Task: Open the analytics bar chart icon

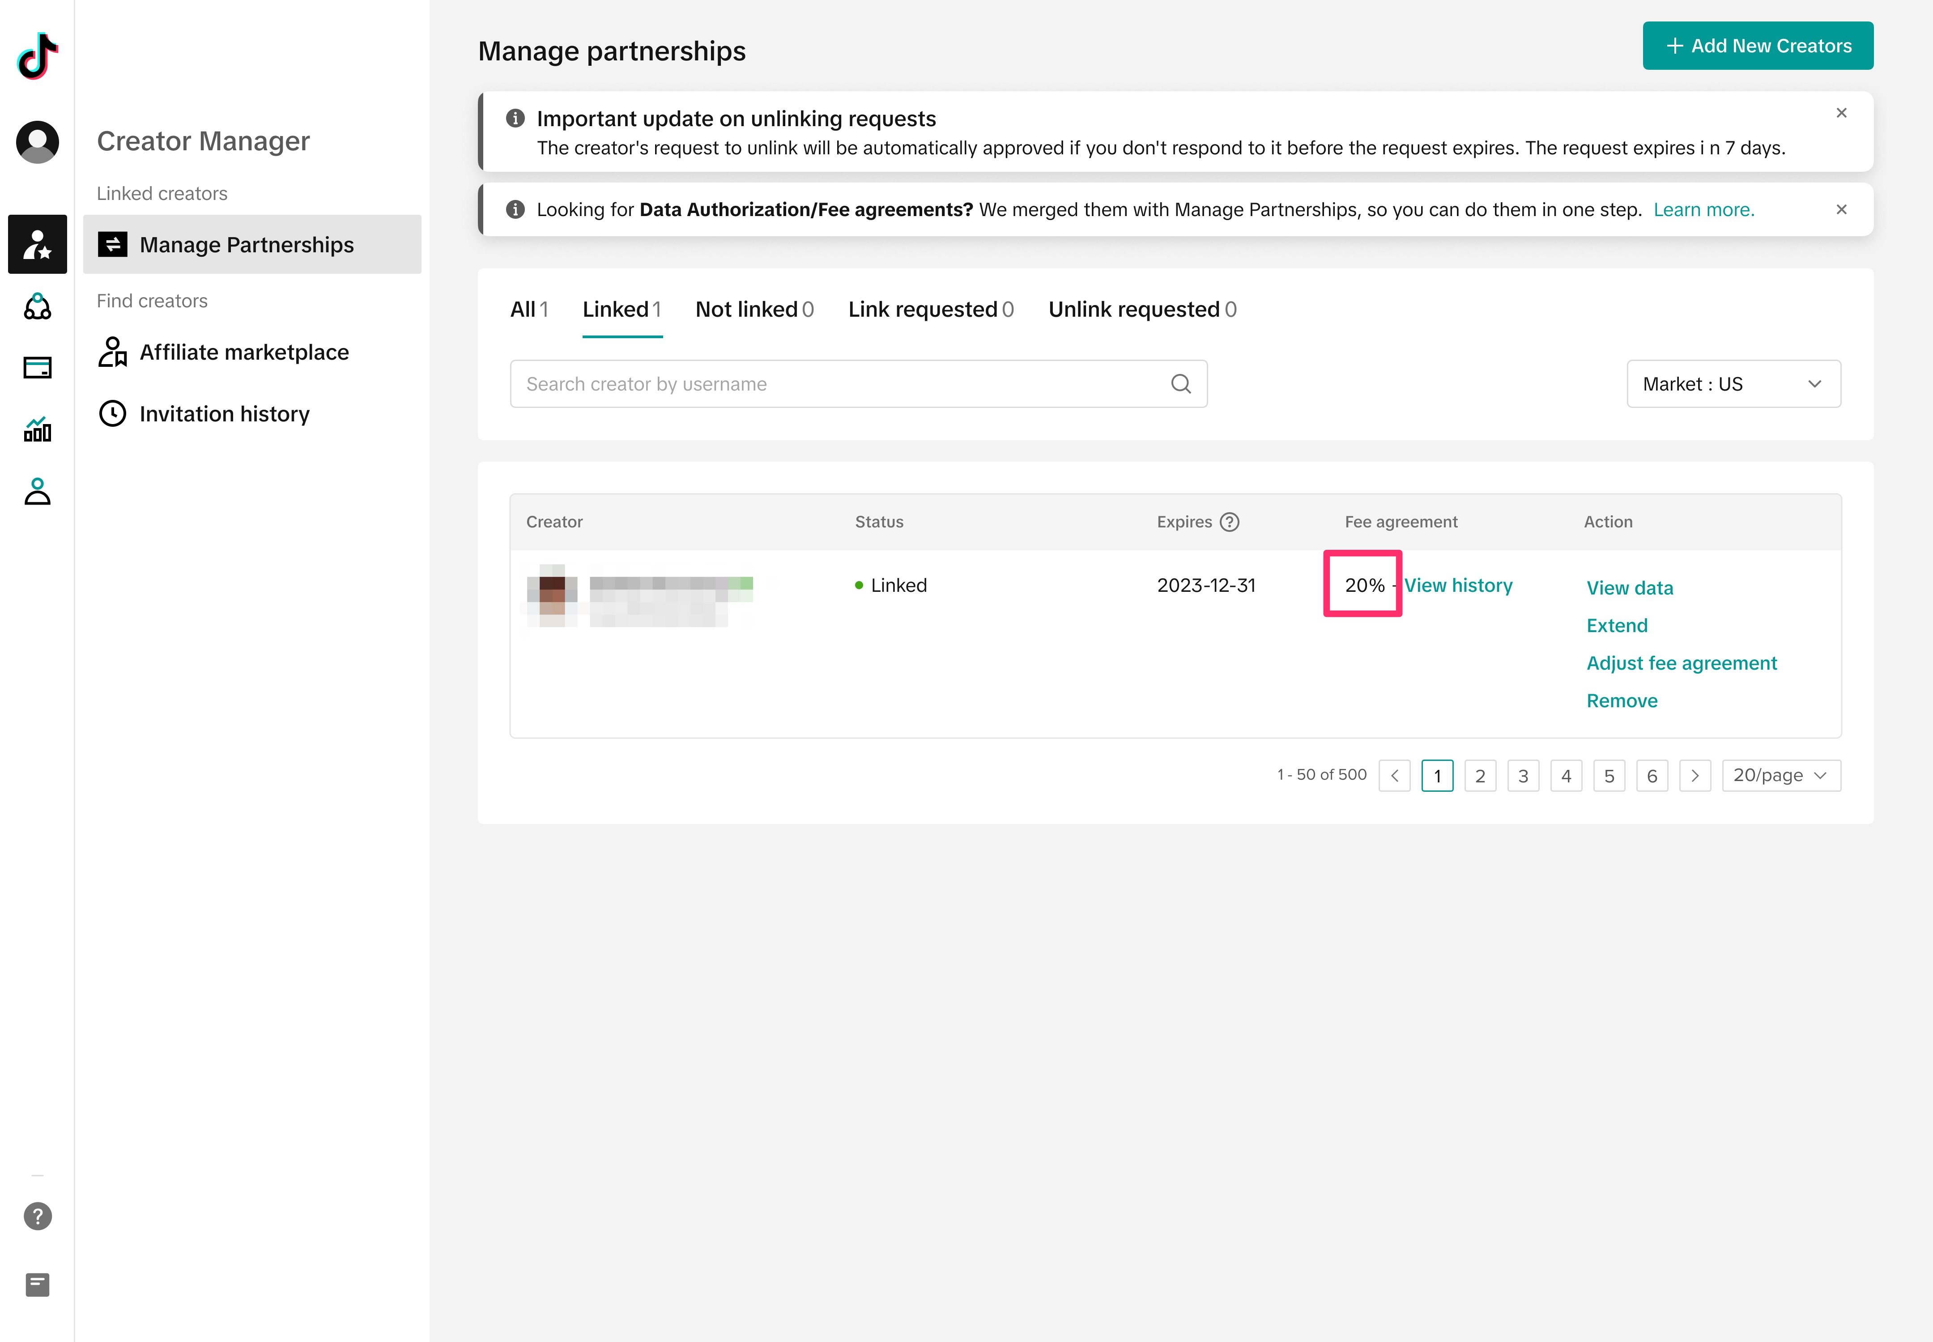Action: [37, 429]
